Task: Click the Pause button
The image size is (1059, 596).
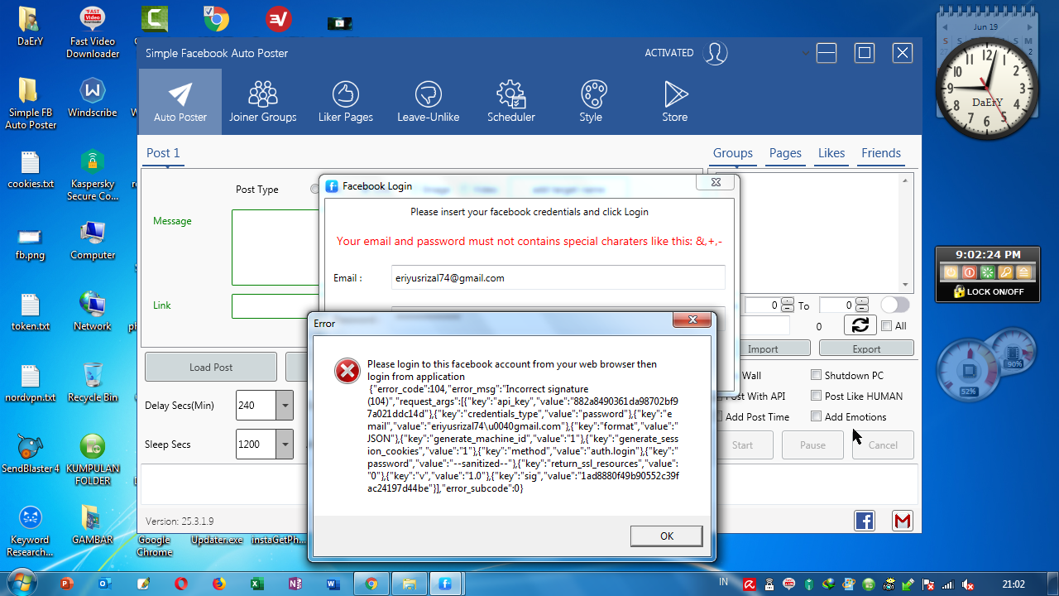Action: pyautogui.click(x=812, y=445)
